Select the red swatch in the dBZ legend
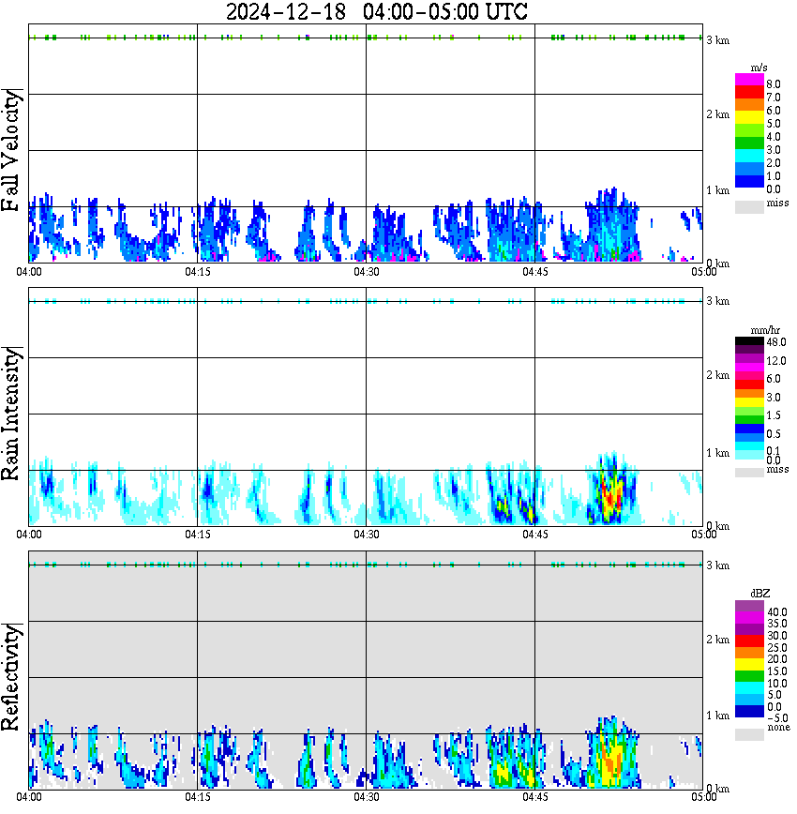The height and width of the screenshot is (814, 797). click(749, 641)
